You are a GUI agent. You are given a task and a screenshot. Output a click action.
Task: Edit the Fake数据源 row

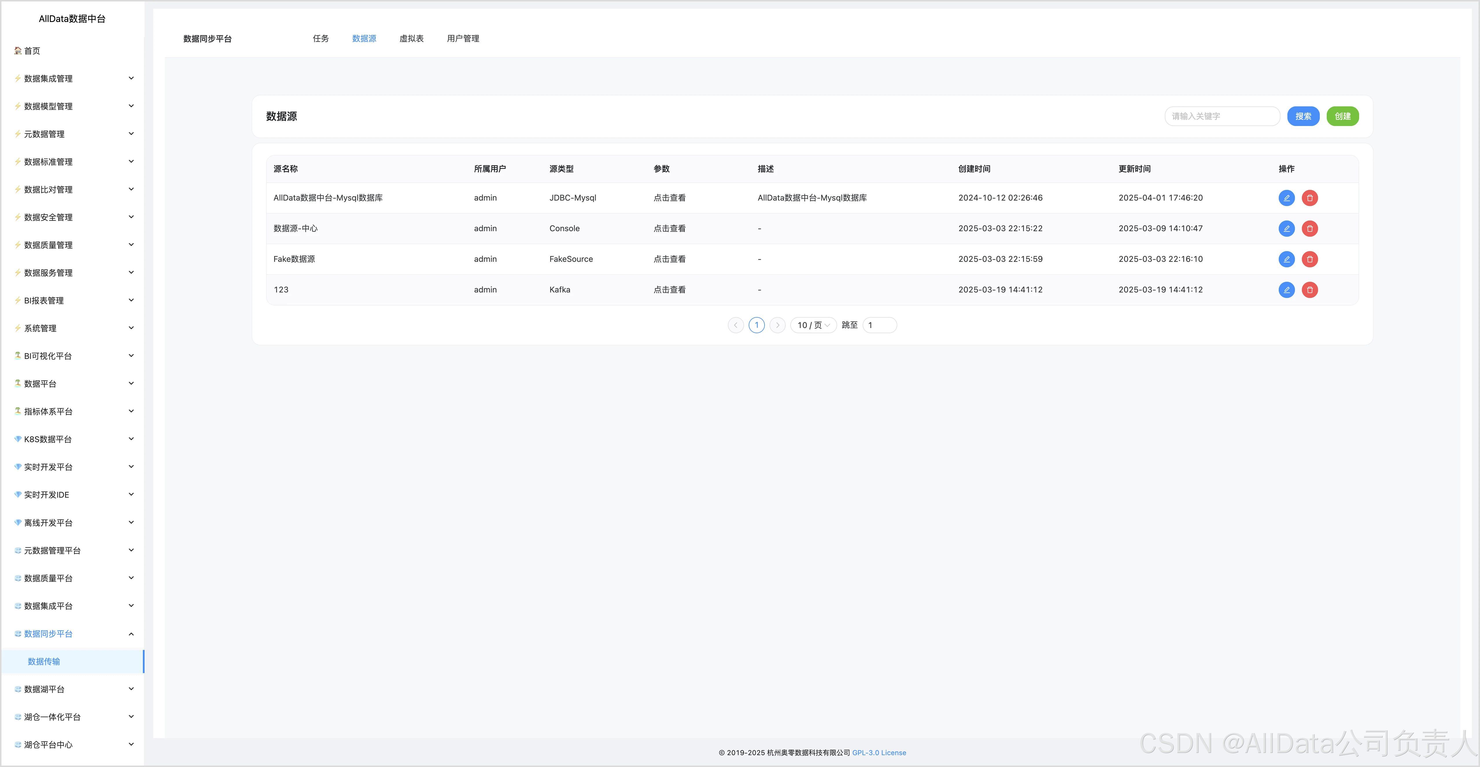pos(1286,259)
